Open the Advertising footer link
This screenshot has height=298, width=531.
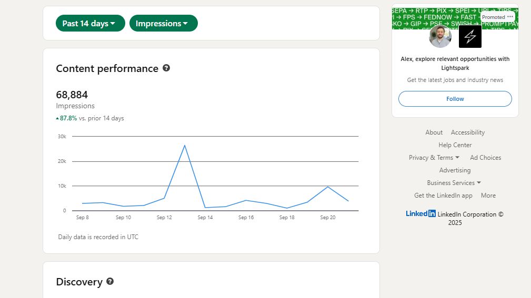455,170
